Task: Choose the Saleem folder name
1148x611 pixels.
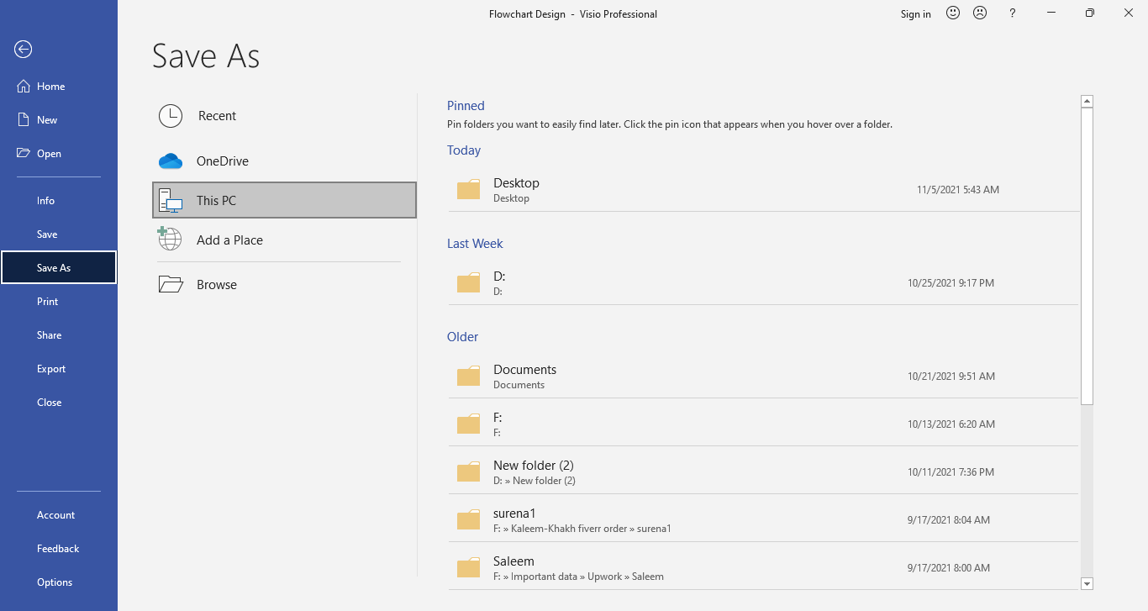Action: [513, 561]
